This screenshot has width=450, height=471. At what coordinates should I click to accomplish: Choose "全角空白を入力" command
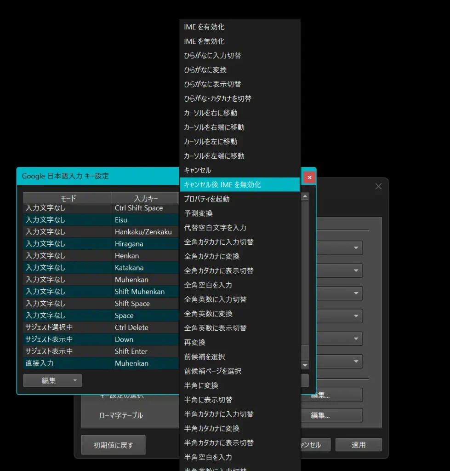click(240, 285)
